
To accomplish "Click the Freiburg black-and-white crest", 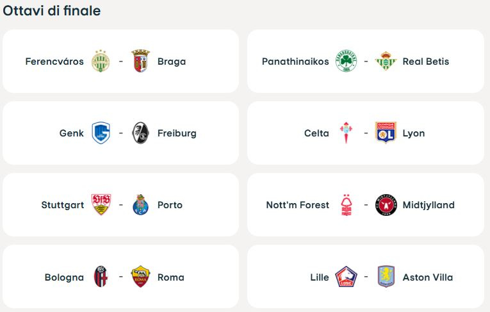I will click(140, 133).
